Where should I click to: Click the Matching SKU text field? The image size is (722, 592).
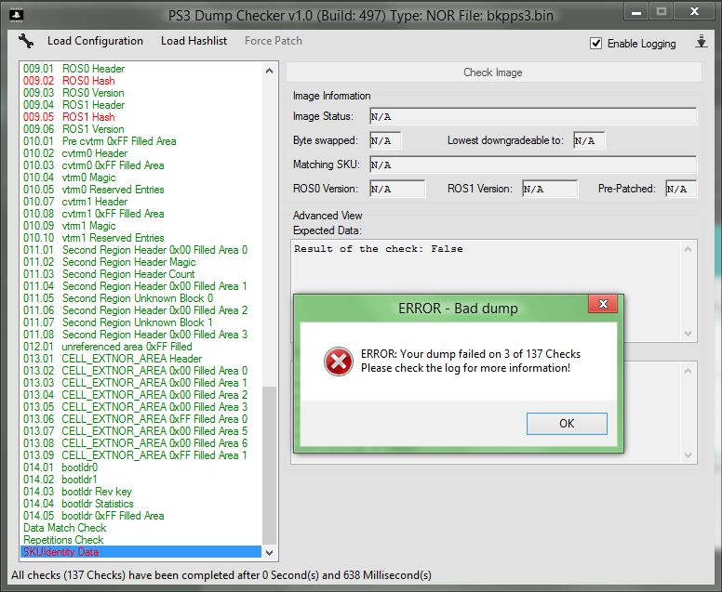532,164
